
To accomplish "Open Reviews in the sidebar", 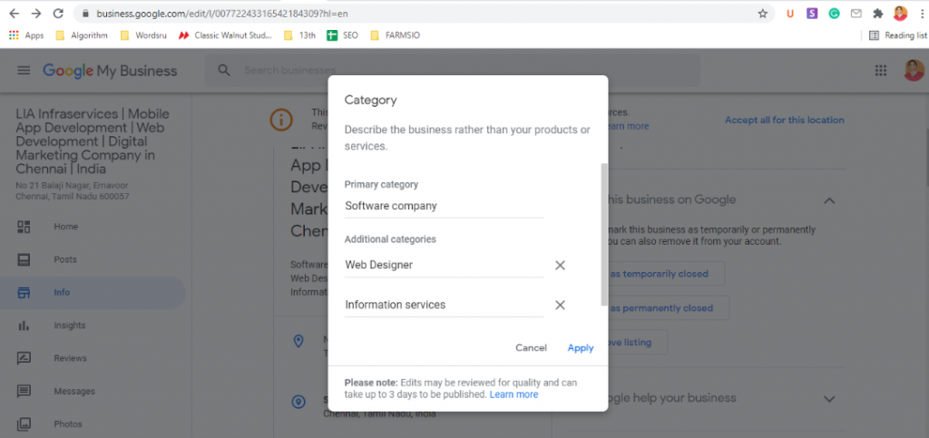I will (93, 358).
